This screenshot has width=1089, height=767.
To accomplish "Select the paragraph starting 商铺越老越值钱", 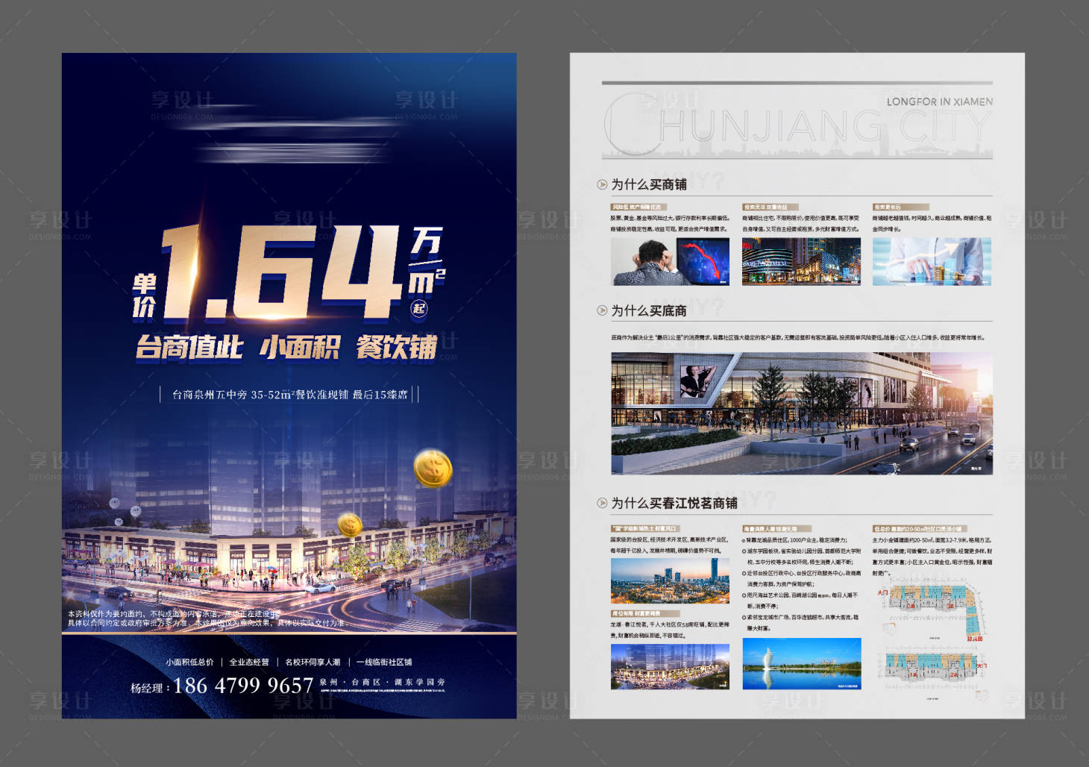I will pos(932,224).
